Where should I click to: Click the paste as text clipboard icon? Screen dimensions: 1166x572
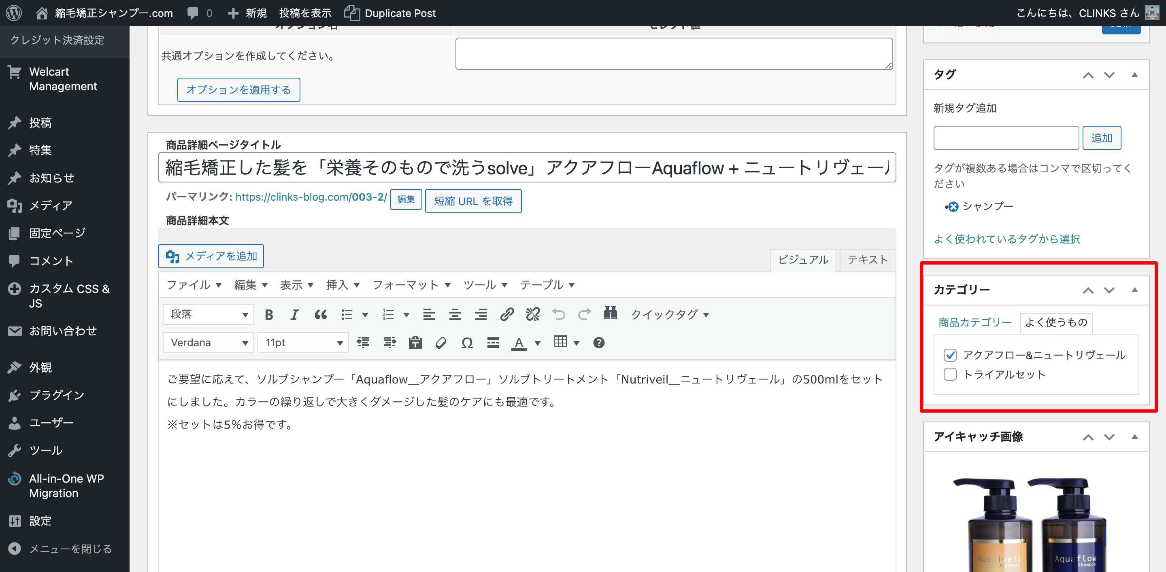415,343
